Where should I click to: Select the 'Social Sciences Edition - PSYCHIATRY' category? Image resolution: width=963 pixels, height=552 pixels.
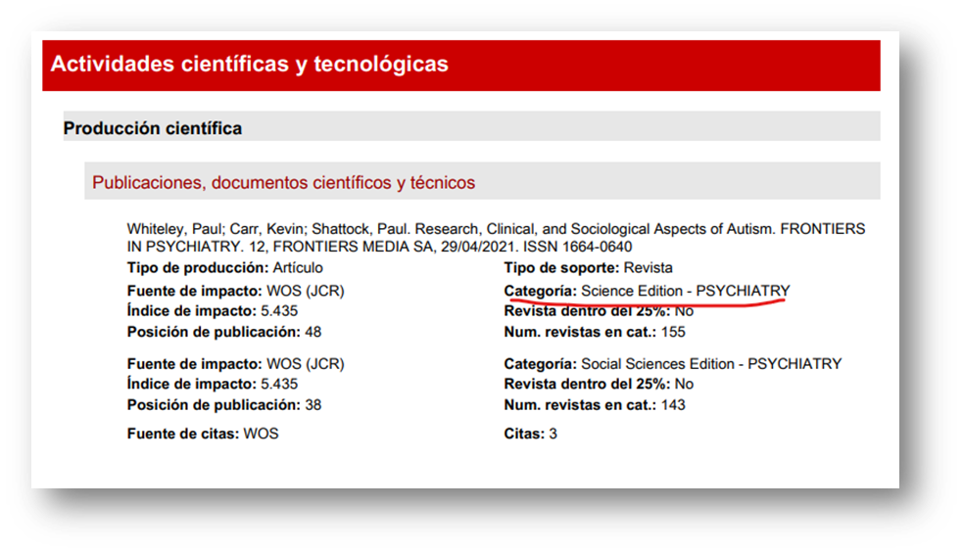(x=710, y=364)
